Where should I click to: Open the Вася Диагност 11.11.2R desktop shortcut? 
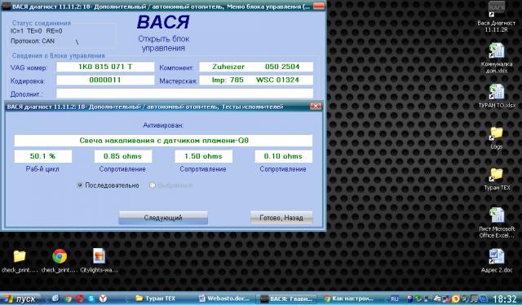[x=497, y=16]
